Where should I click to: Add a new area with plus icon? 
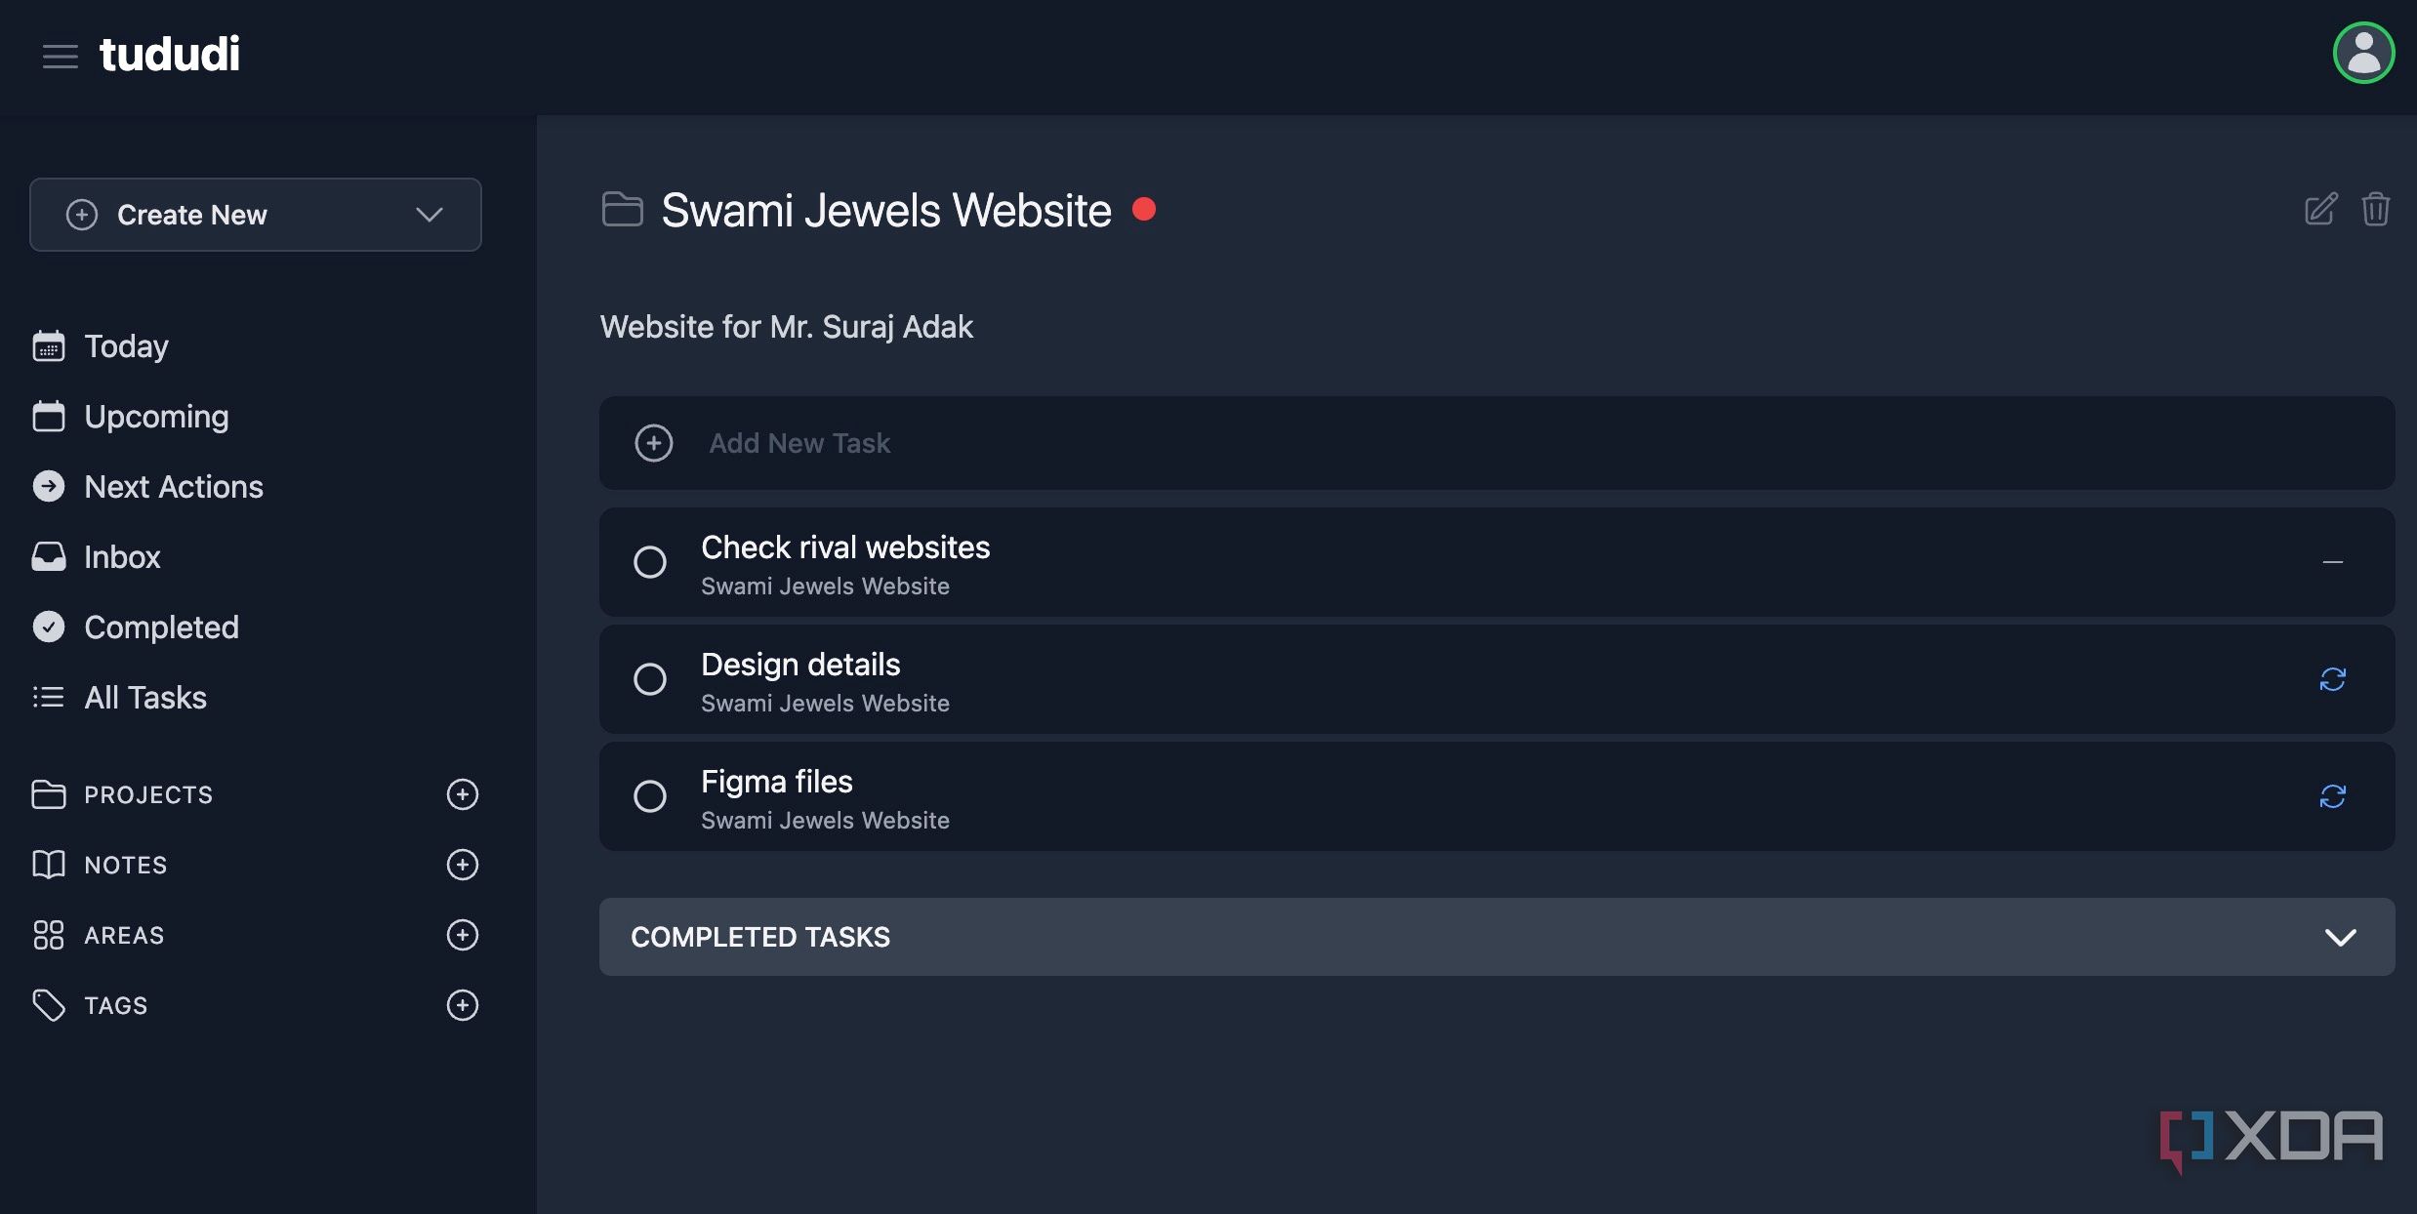(463, 935)
